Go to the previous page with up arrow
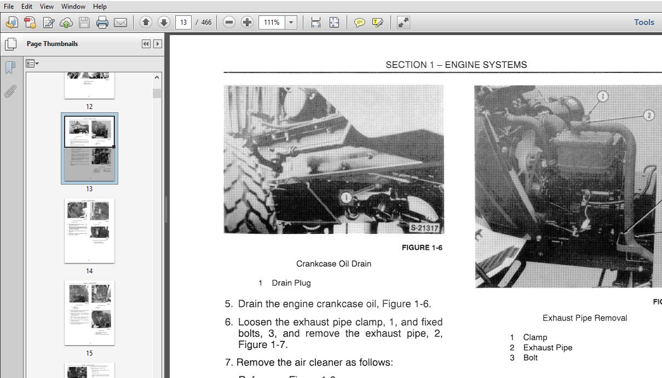 pyautogui.click(x=146, y=22)
